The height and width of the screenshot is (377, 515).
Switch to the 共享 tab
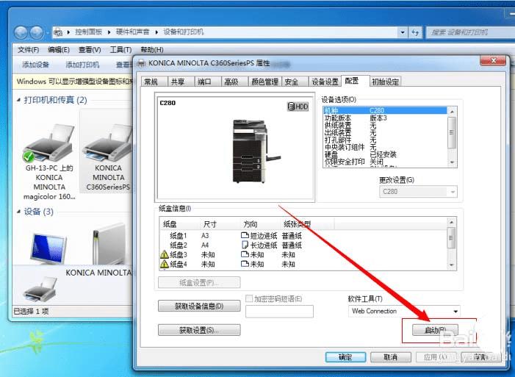(x=181, y=82)
